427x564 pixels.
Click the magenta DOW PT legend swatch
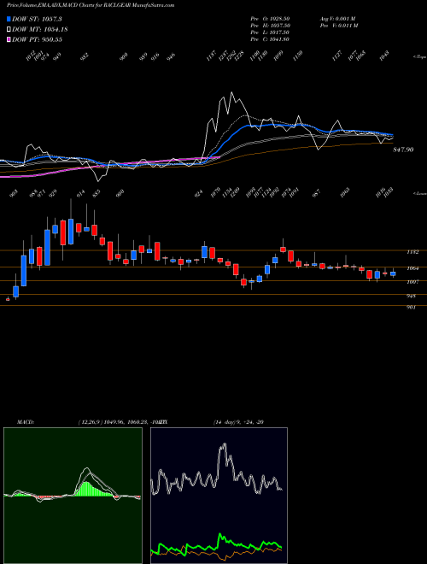9,39
